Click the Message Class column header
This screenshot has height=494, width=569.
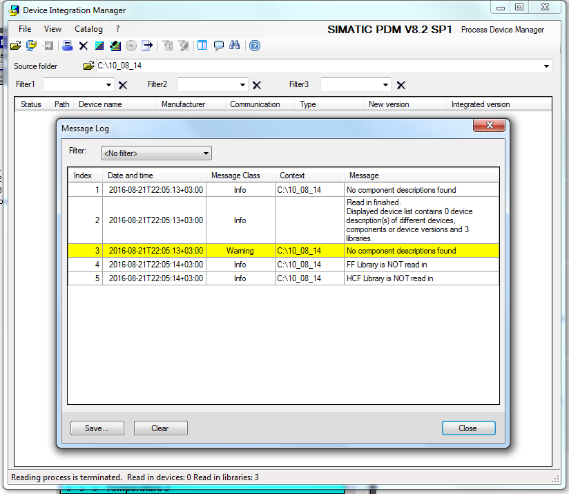tap(240, 175)
